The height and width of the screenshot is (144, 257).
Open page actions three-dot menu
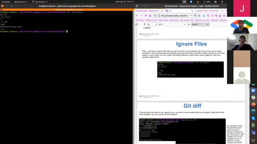pyautogui.click(x=191, y=16)
